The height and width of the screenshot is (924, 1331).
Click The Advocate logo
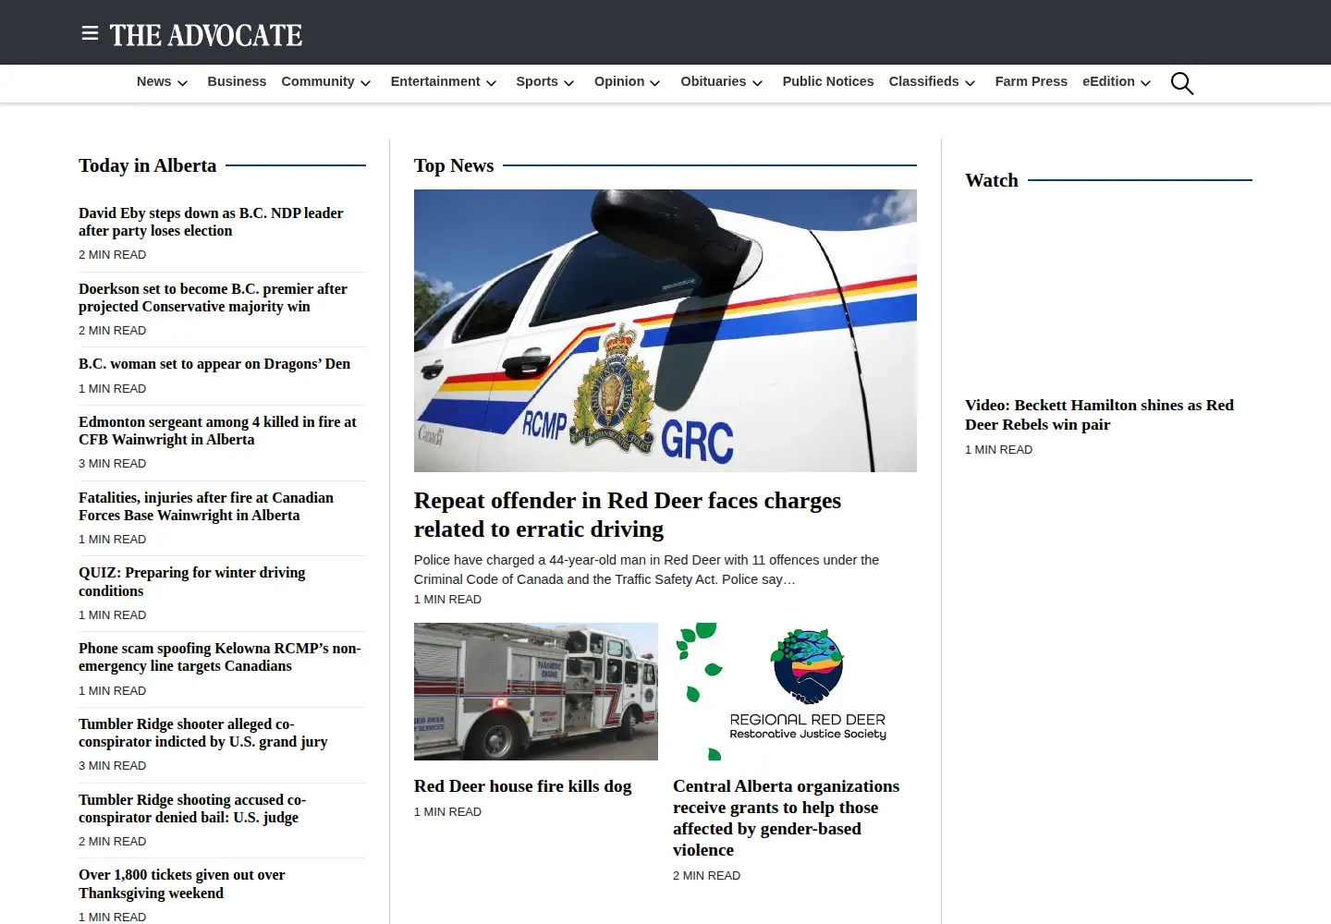coord(206,35)
